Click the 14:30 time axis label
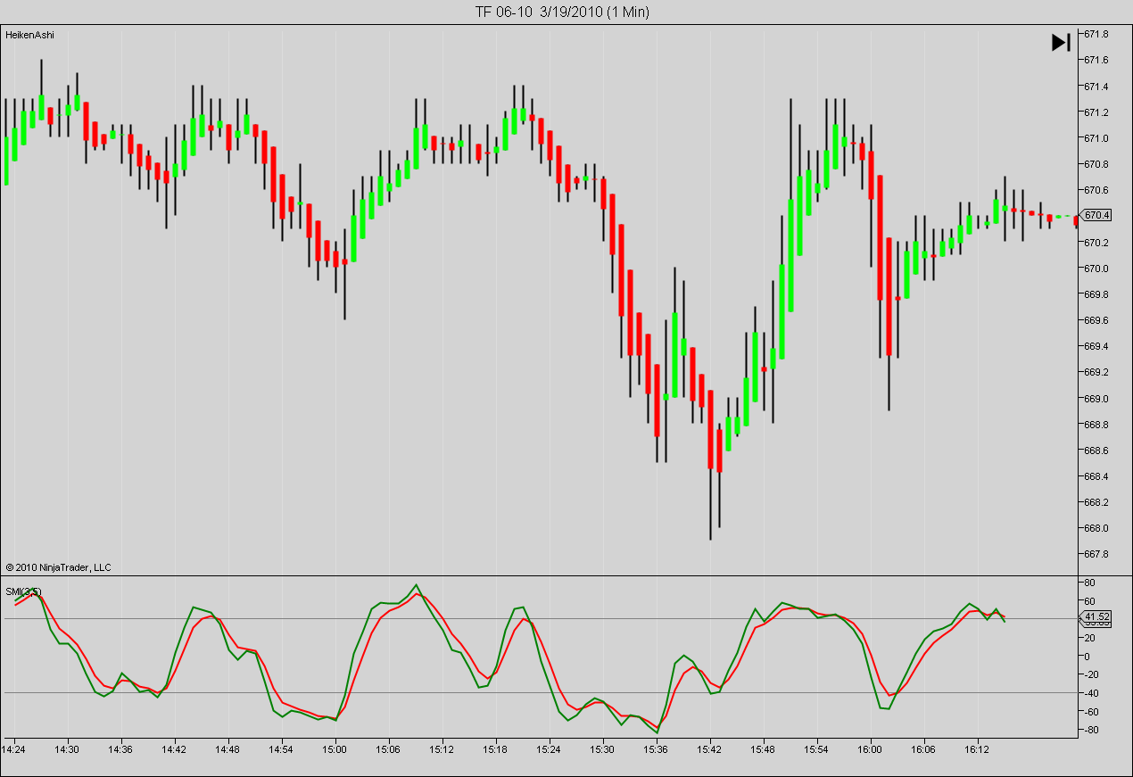 (68, 749)
